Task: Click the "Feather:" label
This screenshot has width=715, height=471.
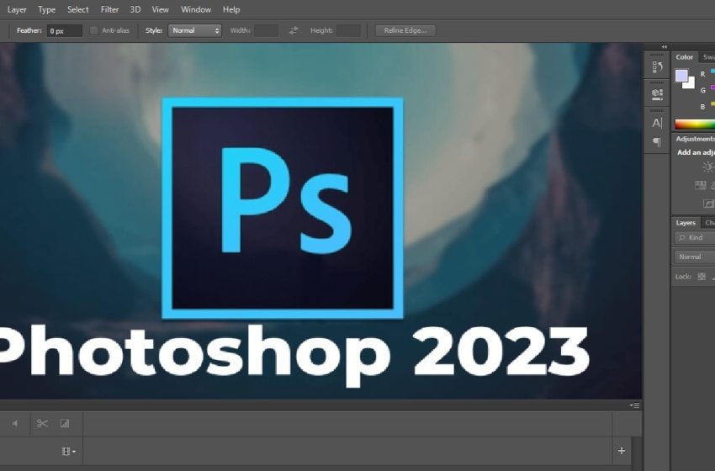Action: [29, 30]
